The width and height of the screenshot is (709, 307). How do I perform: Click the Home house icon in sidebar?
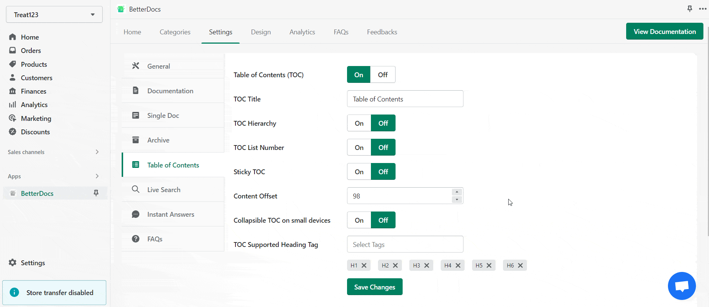[13, 37]
